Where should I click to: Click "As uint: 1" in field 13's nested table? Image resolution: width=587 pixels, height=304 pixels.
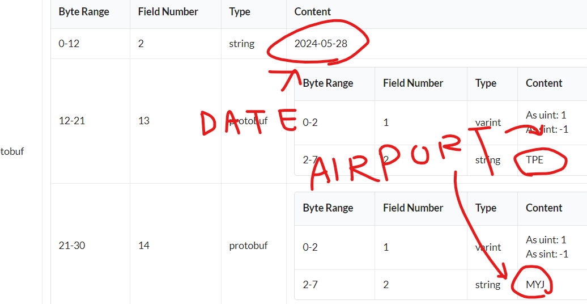pos(546,115)
